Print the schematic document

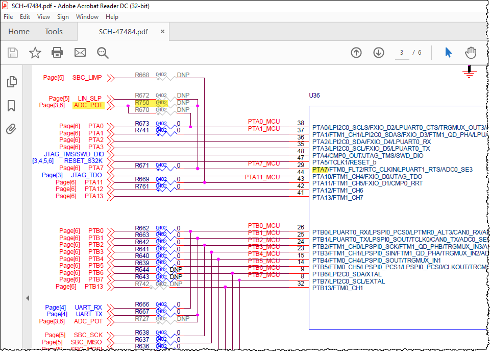57,53
